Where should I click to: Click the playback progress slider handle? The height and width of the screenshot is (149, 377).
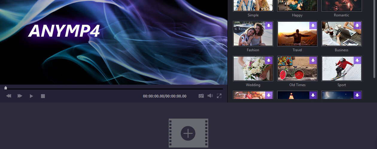(6, 88)
